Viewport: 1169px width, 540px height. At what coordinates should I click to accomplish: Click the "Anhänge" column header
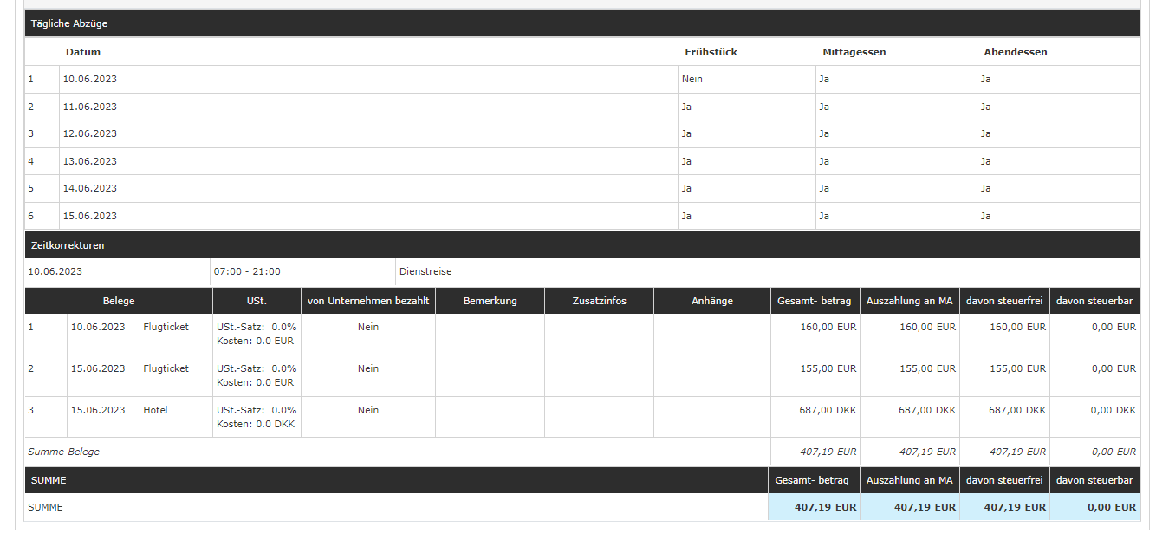click(711, 301)
